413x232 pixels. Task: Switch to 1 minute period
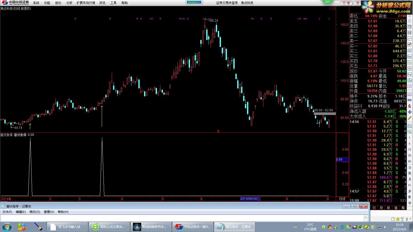[409, 138]
